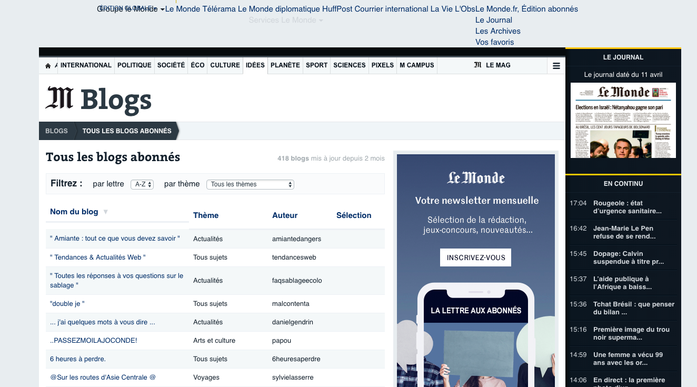This screenshot has width=697, height=387.
Task: Open Vos favoris link
Action: tap(495, 42)
